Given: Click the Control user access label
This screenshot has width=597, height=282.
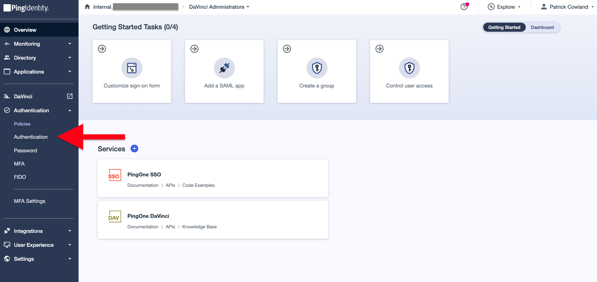Looking at the screenshot, I should tap(409, 86).
